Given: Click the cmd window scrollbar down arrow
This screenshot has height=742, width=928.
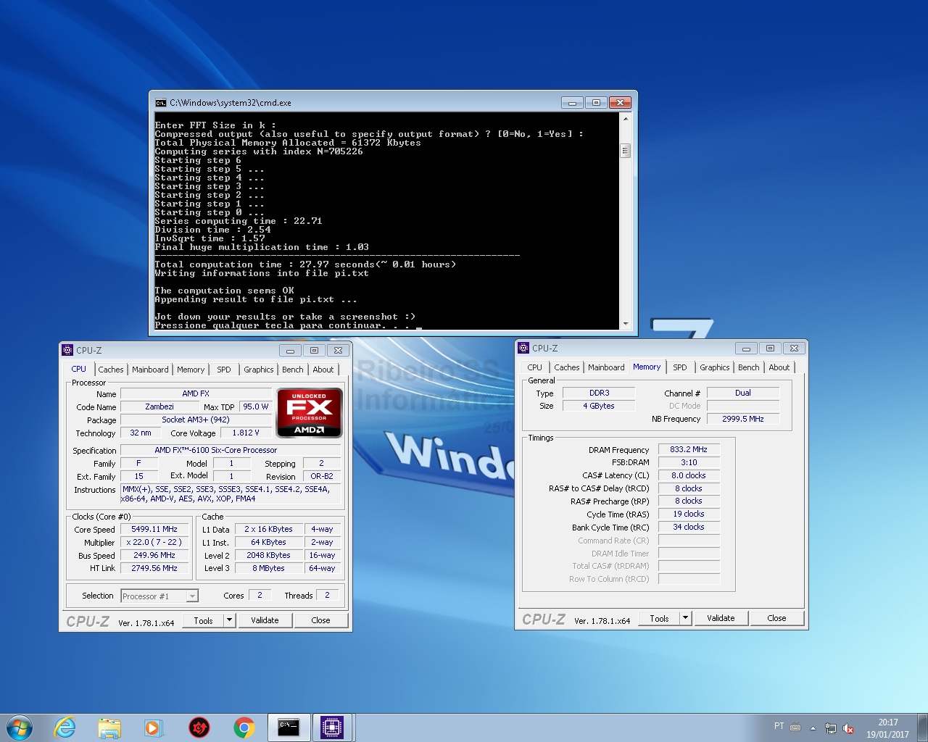Looking at the screenshot, I should [x=626, y=324].
